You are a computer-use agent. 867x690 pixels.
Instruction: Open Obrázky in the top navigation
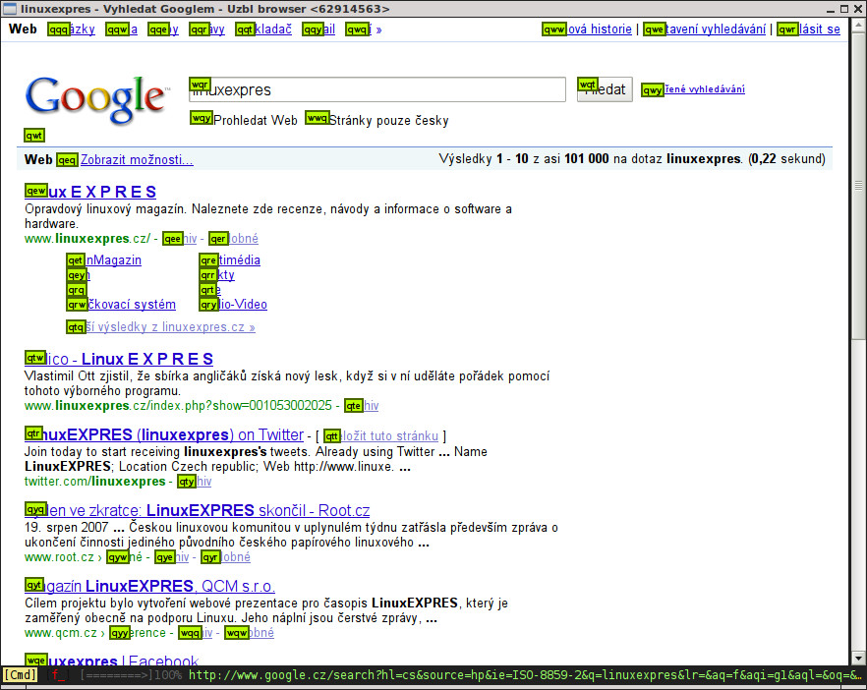[x=72, y=29]
